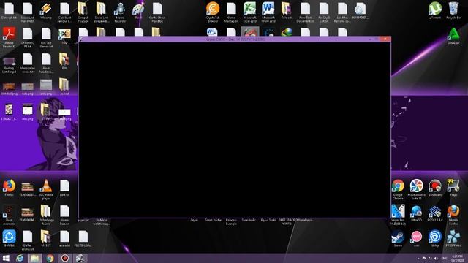468x263 pixels.
Task: Open the Untitled.png image file
Action: (x=9, y=88)
